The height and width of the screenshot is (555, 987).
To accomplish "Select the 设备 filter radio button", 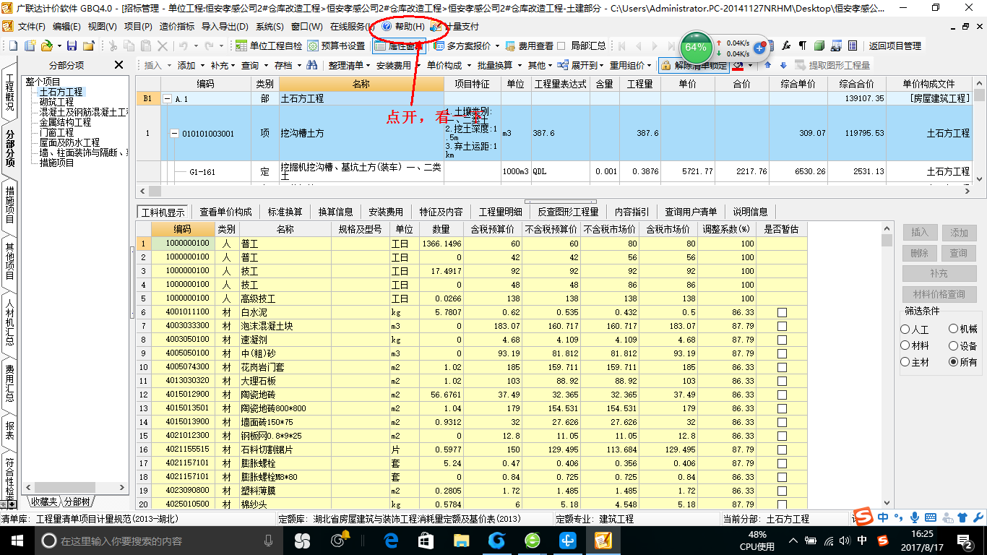I will click(954, 346).
